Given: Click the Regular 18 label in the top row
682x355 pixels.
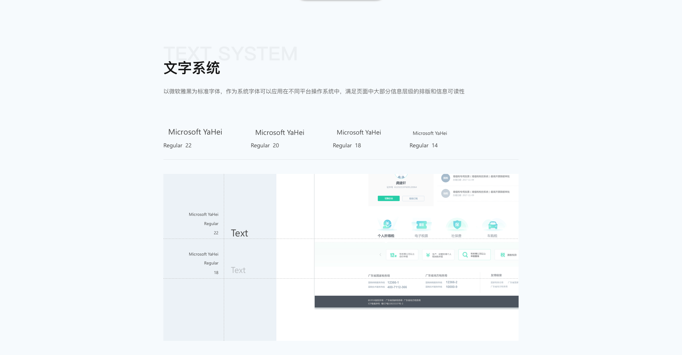Looking at the screenshot, I should (x=347, y=146).
